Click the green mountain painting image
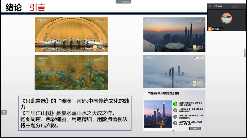The width and height of the screenshot is (247, 138). tap(71, 72)
